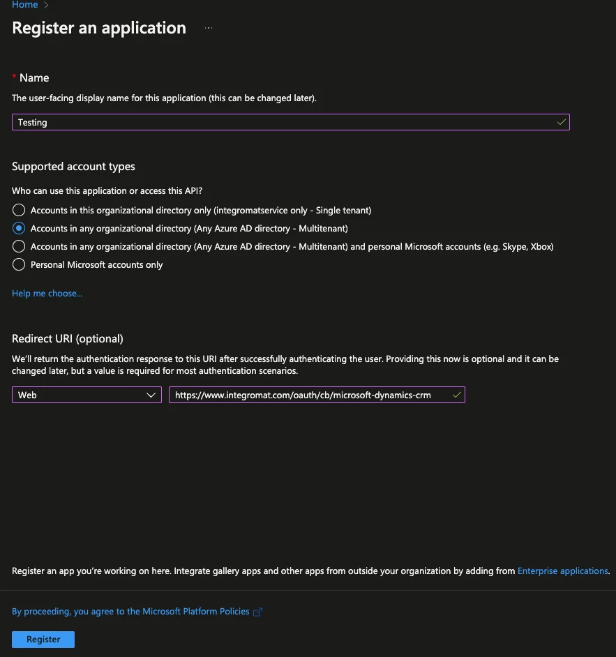Focus the Name input containing Testing
Viewport: 616px width, 657px height.
(291, 122)
